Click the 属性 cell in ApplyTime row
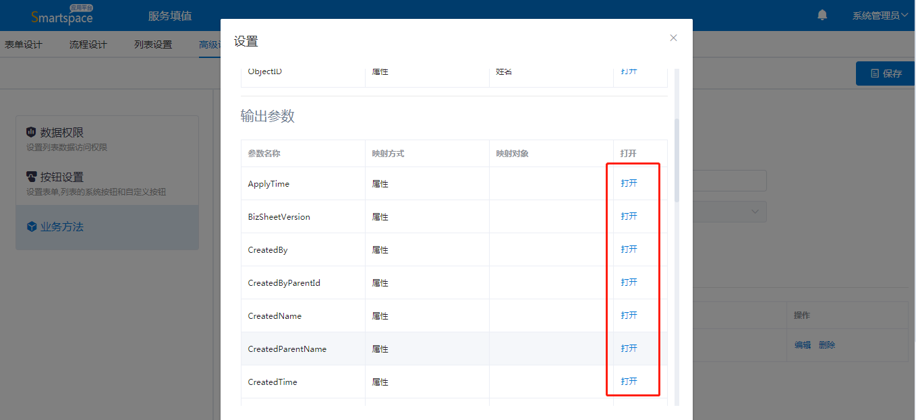This screenshot has width=916, height=420. coord(380,184)
